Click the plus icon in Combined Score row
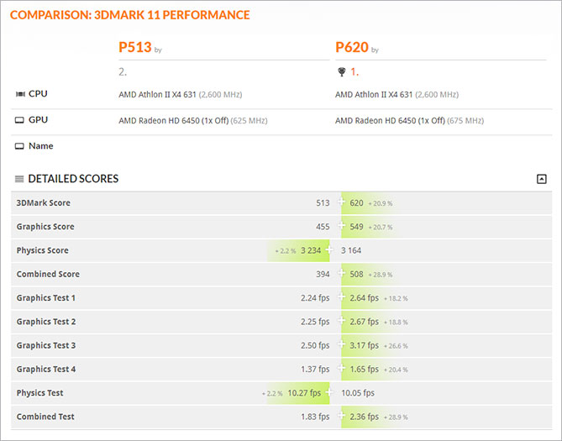Image resolution: width=562 pixels, height=441 pixels. click(x=341, y=273)
